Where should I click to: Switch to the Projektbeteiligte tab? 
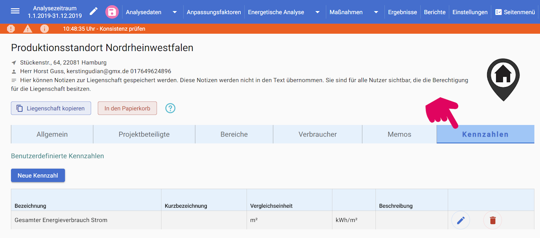(144, 134)
